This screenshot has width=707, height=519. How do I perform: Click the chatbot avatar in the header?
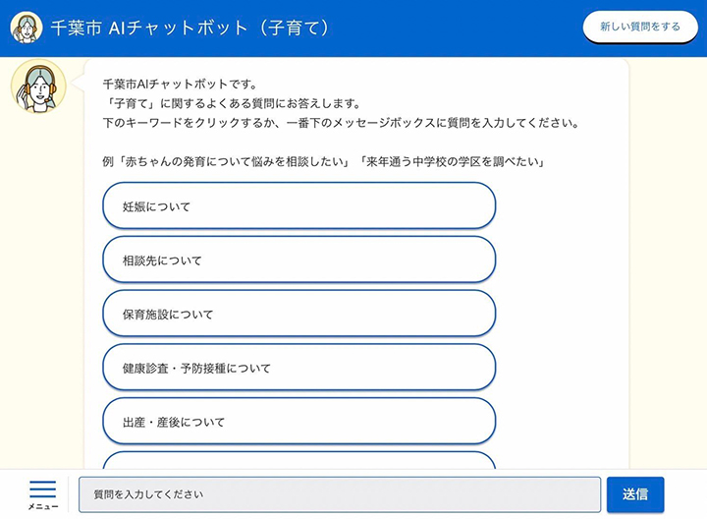[x=26, y=28]
